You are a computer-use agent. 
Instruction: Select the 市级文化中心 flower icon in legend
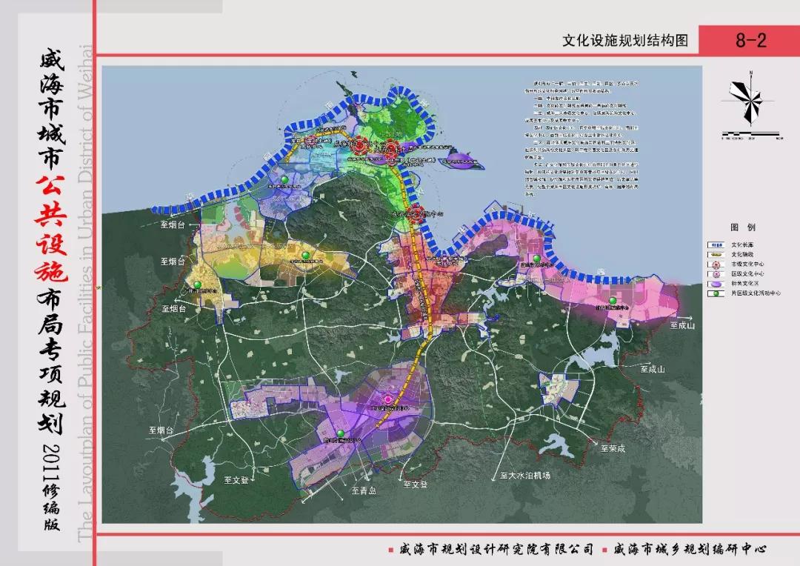click(716, 264)
